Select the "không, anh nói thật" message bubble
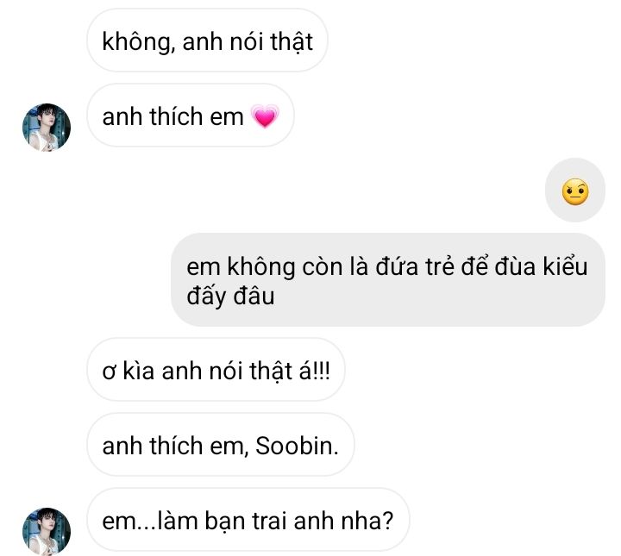This screenshot has width=621, height=556. 207,41
